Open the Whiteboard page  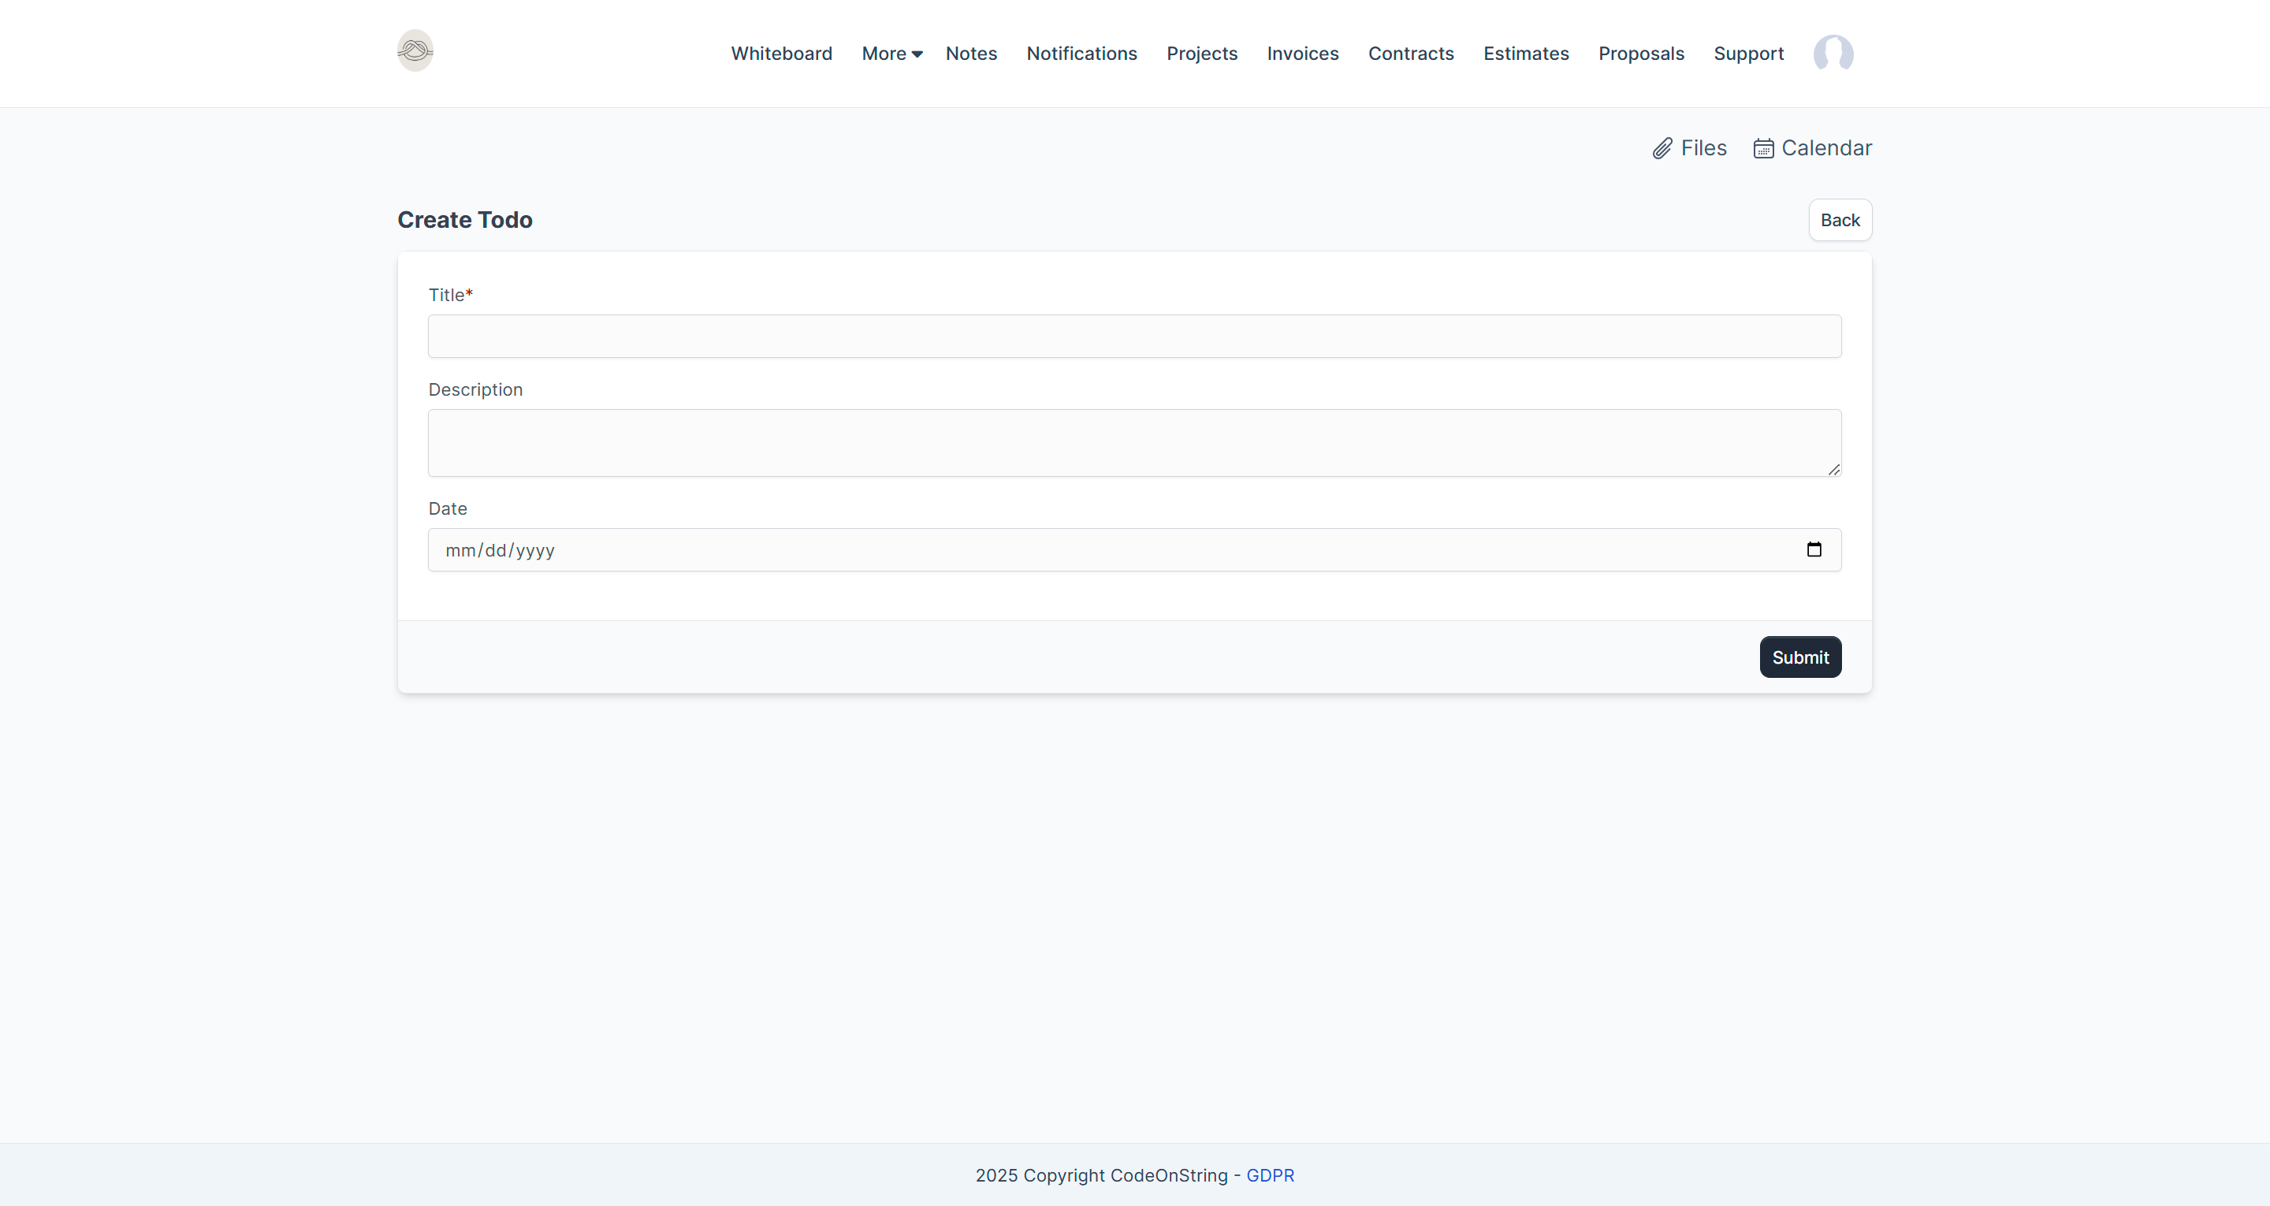(x=781, y=54)
